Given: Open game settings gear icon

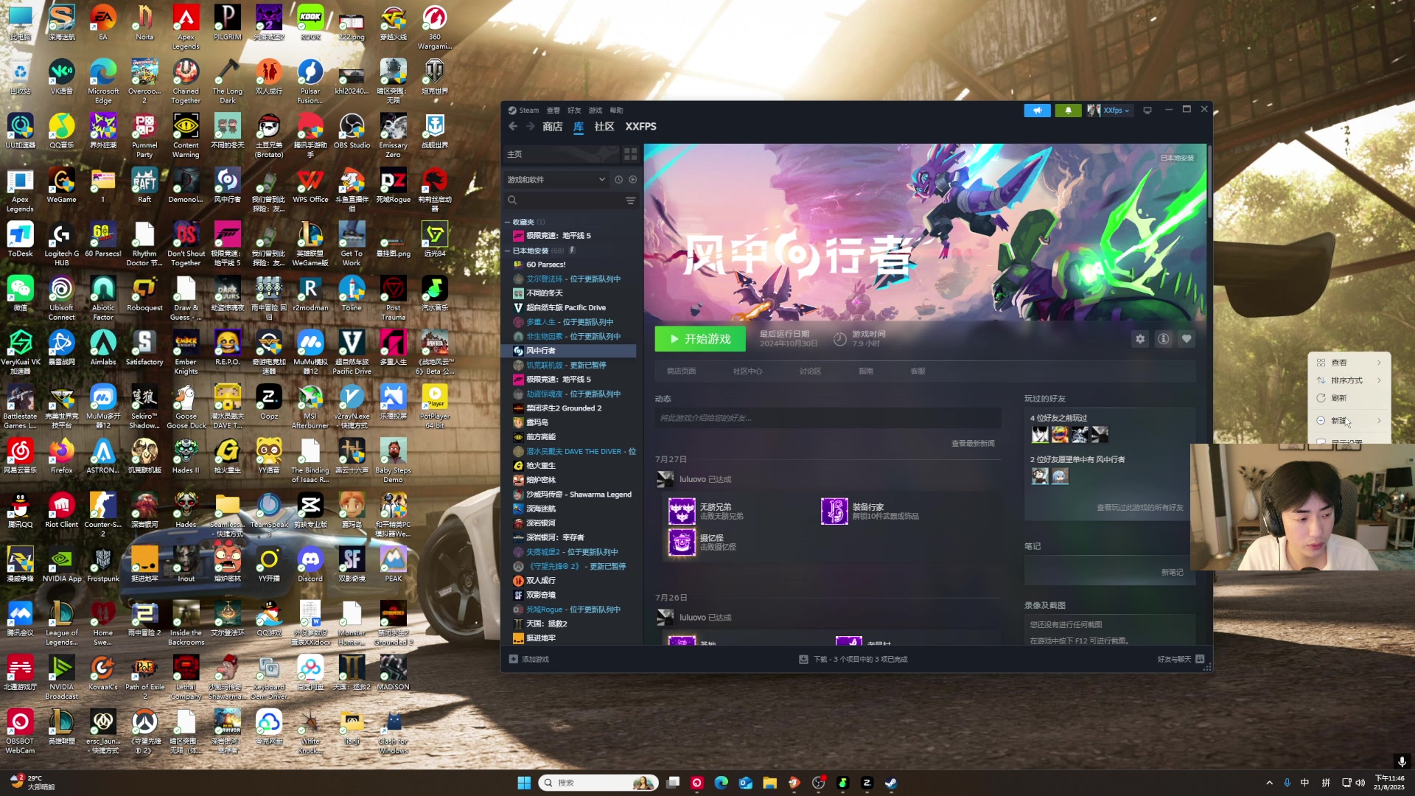Looking at the screenshot, I should click(1140, 339).
